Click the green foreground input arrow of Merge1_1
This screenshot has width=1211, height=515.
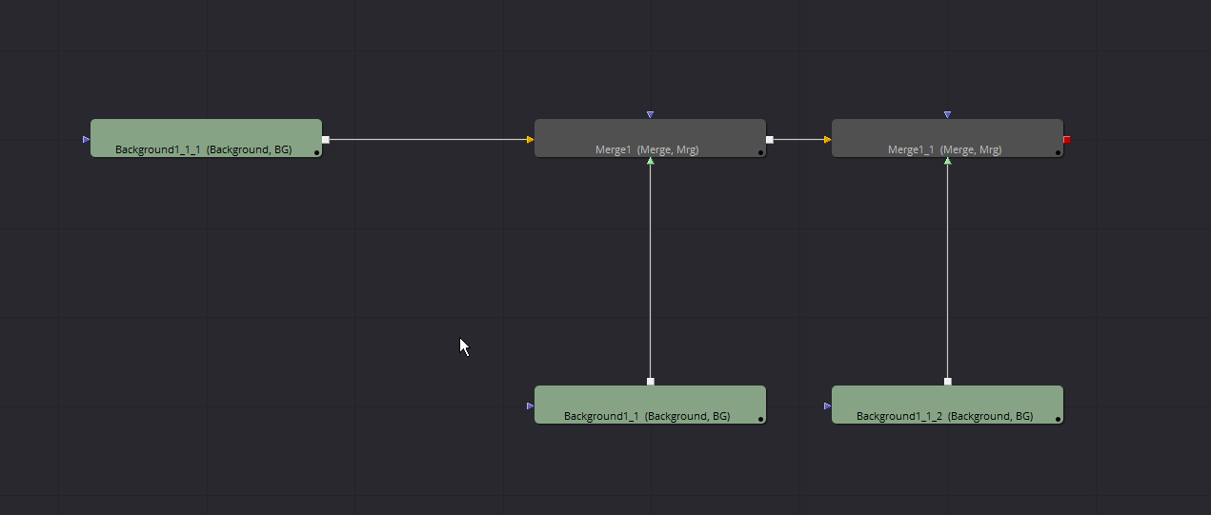pos(948,161)
